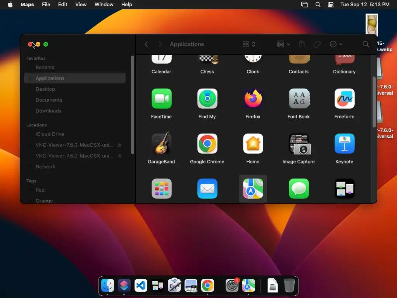The image size is (397, 298).
Task: Open the Find My app icon
Action: [x=207, y=99]
